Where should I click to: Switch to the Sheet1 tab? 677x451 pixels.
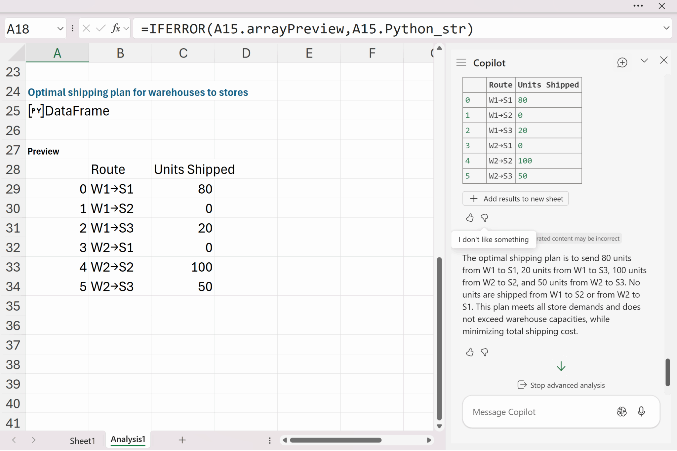pos(82,440)
